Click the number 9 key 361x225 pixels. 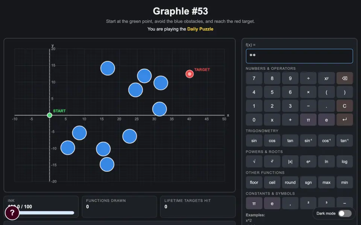(x=290, y=78)
